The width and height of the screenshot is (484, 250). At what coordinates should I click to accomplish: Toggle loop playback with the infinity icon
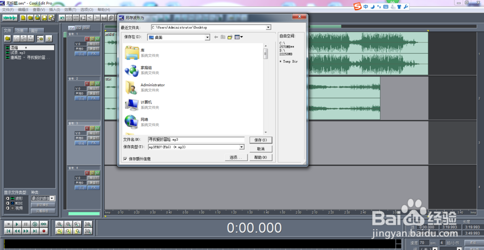pyautogui.click(x=44, y=224)
